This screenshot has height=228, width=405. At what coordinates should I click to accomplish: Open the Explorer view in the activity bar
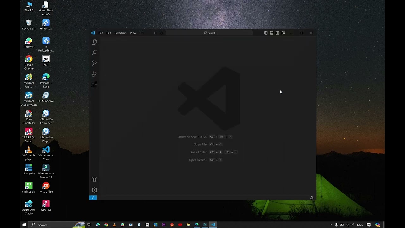coord(94,42)
